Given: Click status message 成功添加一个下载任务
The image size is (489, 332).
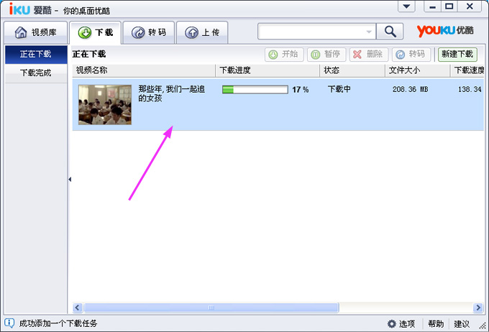Looking at the screenshot, I should (58, 323).
